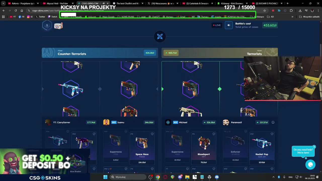This screenshot has height=181, width=322.
Task: Open the live chat support button
Action: (310, 165)
